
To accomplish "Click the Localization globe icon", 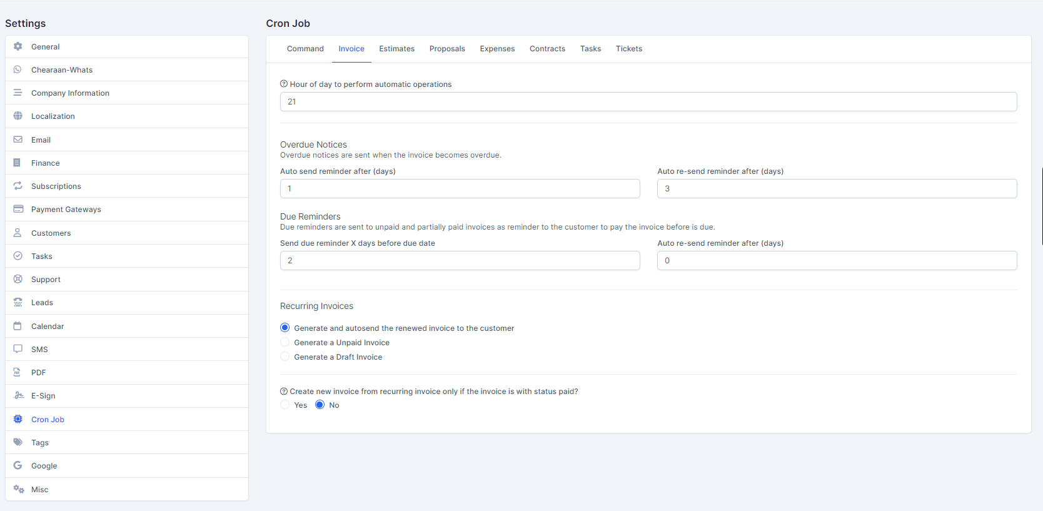I will pos(18,116).
